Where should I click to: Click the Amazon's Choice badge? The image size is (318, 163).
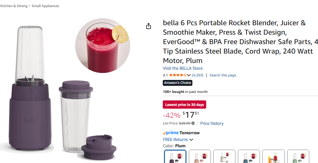pyautogui.click(x=177, y=83)
